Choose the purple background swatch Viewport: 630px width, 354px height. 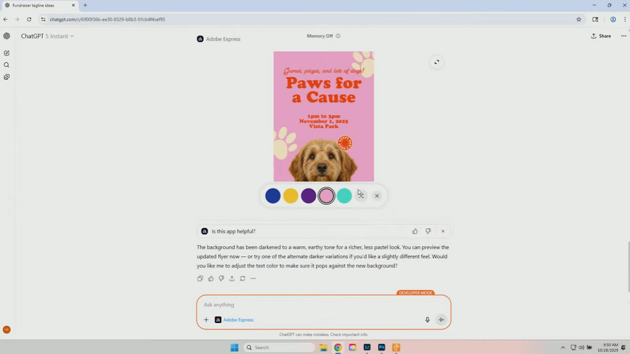tap(309, 196)
